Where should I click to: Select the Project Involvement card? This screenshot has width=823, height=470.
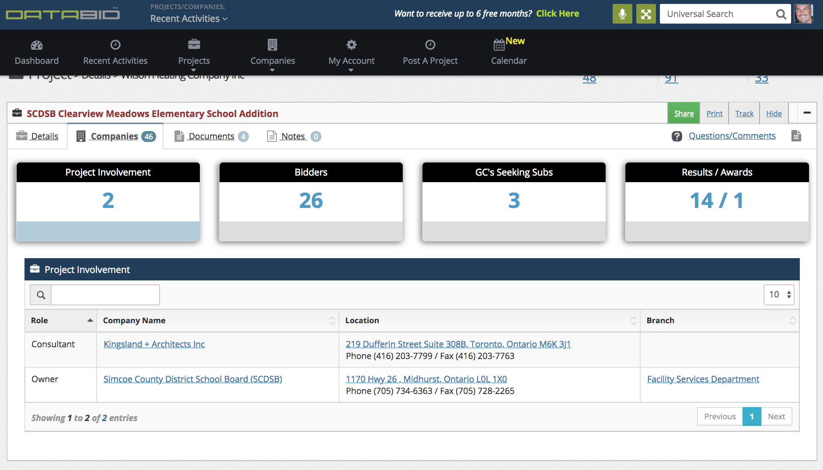click(x=108, y=202)
